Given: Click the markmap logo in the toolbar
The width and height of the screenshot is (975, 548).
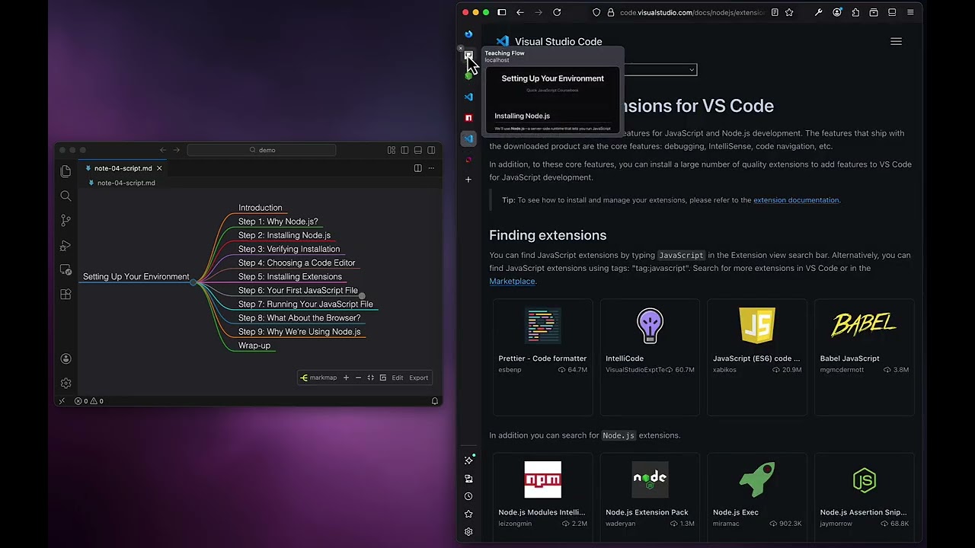Looking at the screenshot, I should tap(318, 378).
